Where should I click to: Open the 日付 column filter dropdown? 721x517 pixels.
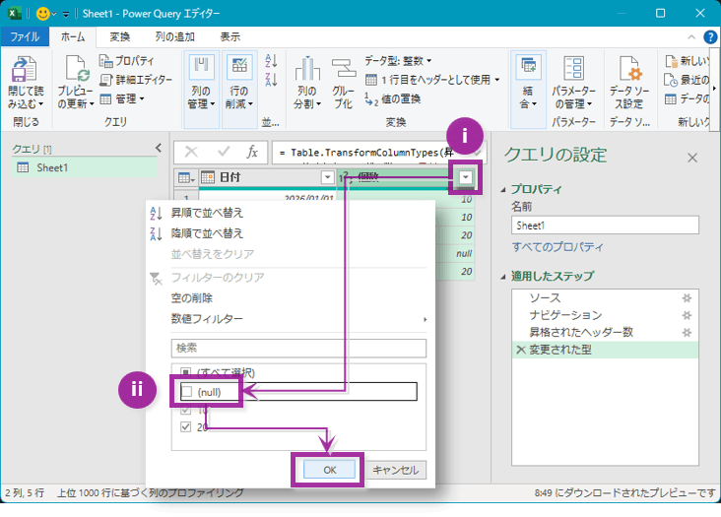327,177
